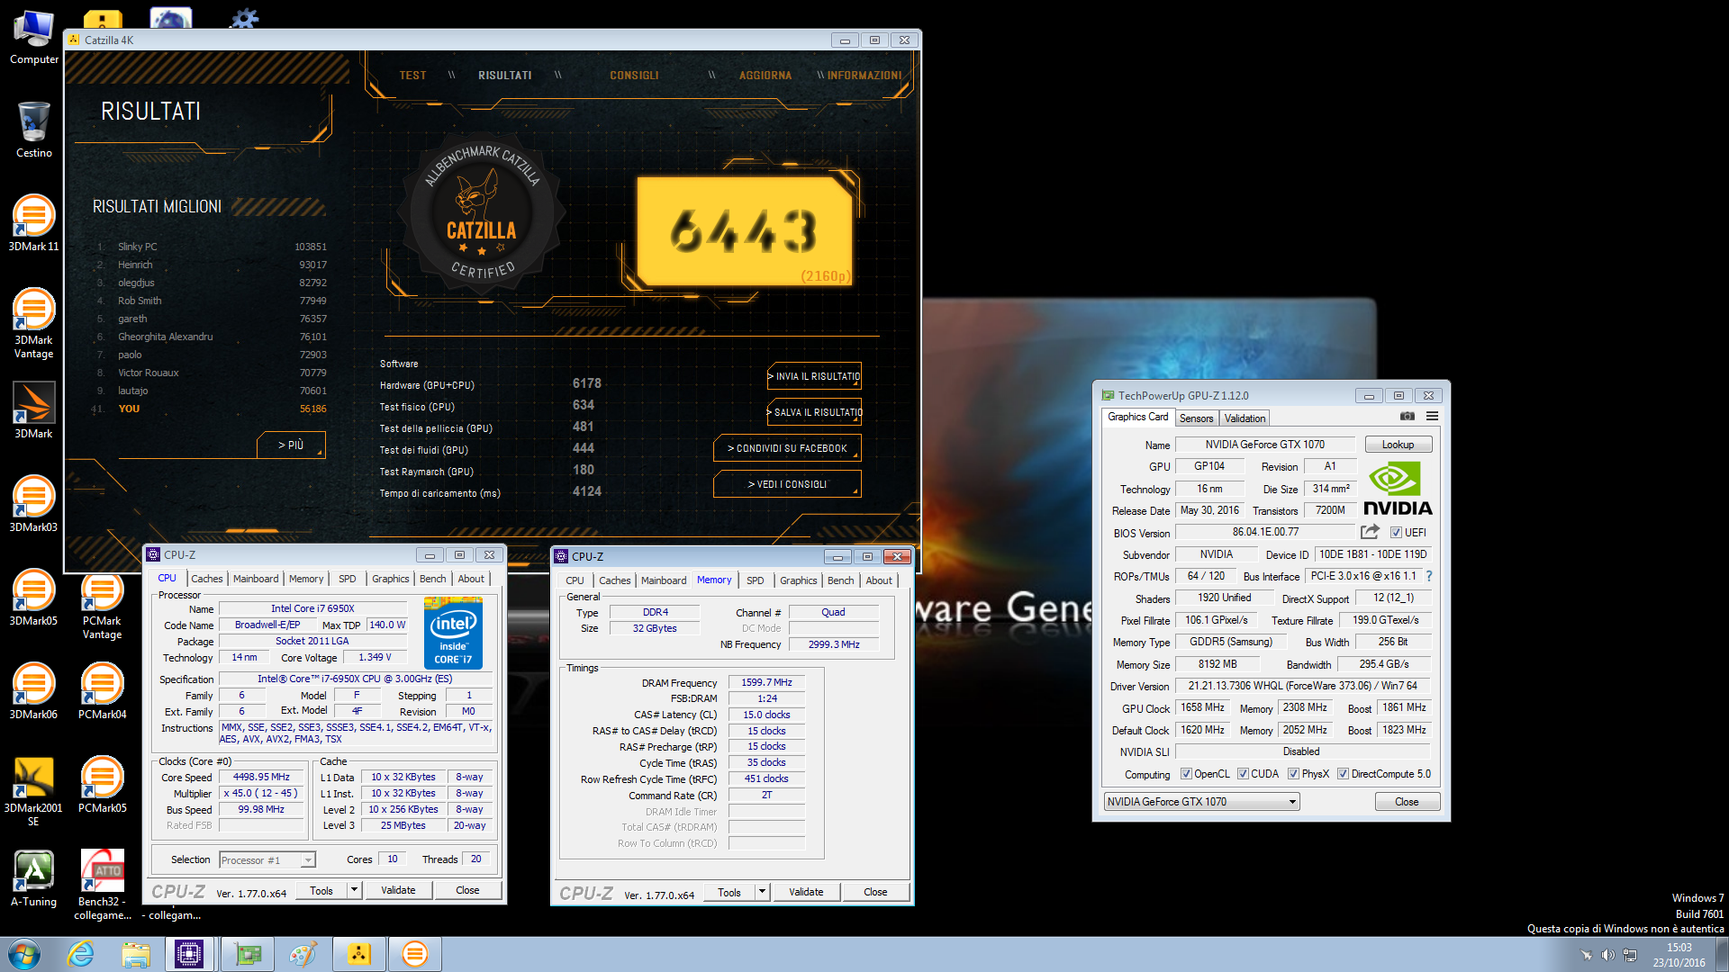1729x972 pixels.
Task: Select the Slinky PC leaderboard entry
Action: click(213, 247)
